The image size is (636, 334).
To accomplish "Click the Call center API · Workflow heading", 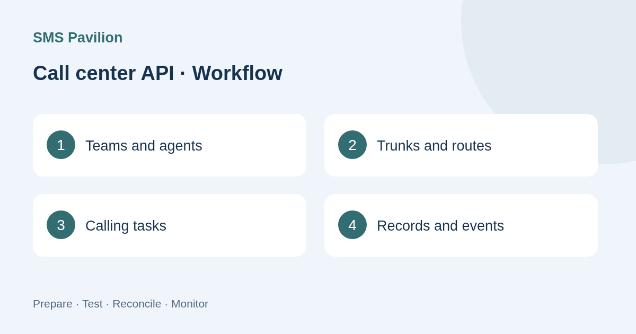I will (x=157, y=73).
